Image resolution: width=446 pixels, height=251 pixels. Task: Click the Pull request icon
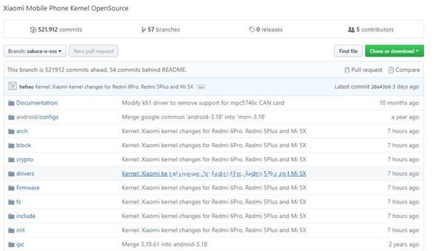coord(347,70)
